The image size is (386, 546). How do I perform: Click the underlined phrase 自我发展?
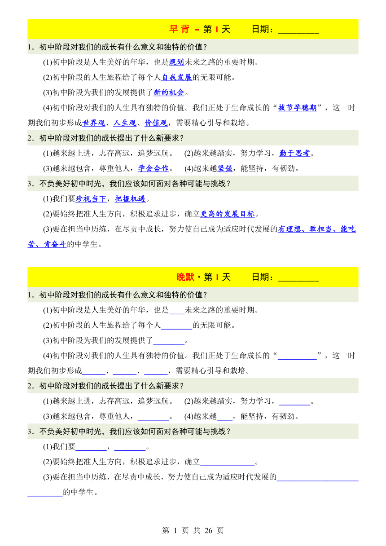coord(177,77)
